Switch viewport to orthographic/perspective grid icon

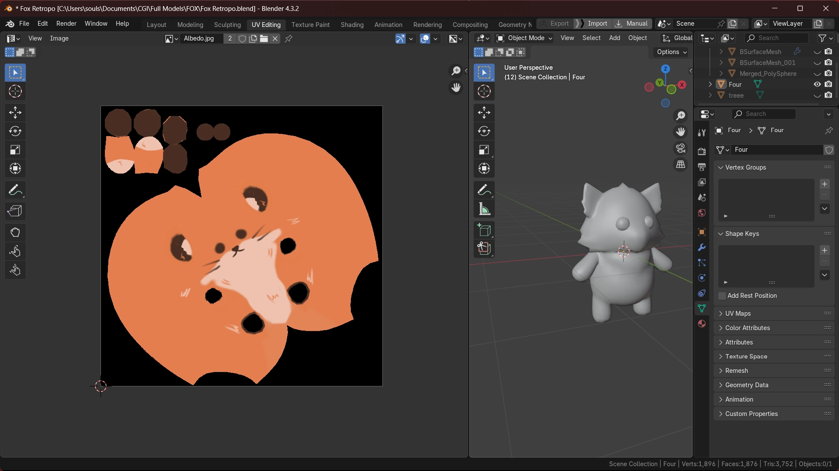pyautogui.click(x=680, y=164)
